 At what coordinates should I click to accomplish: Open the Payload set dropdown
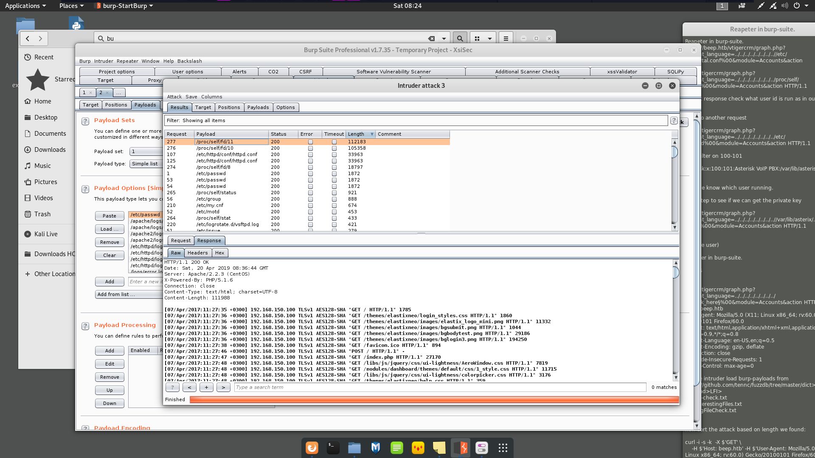coord(146,151)
